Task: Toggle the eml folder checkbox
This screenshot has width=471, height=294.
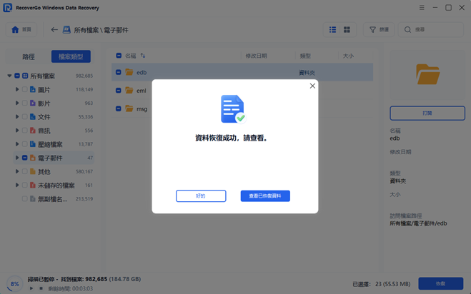Action: pyautogui.click(x=119, y=91)
